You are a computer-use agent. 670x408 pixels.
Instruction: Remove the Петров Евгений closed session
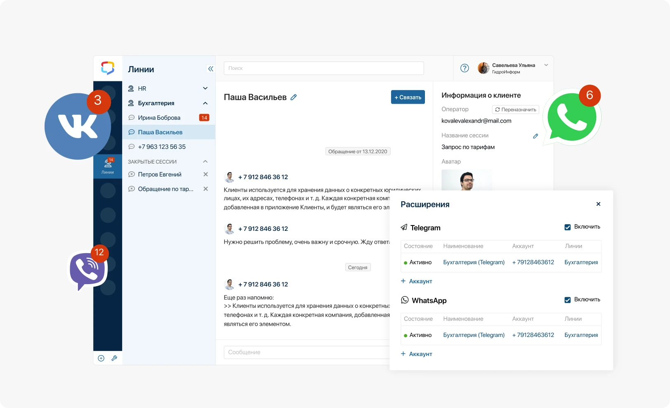(205, 174)
